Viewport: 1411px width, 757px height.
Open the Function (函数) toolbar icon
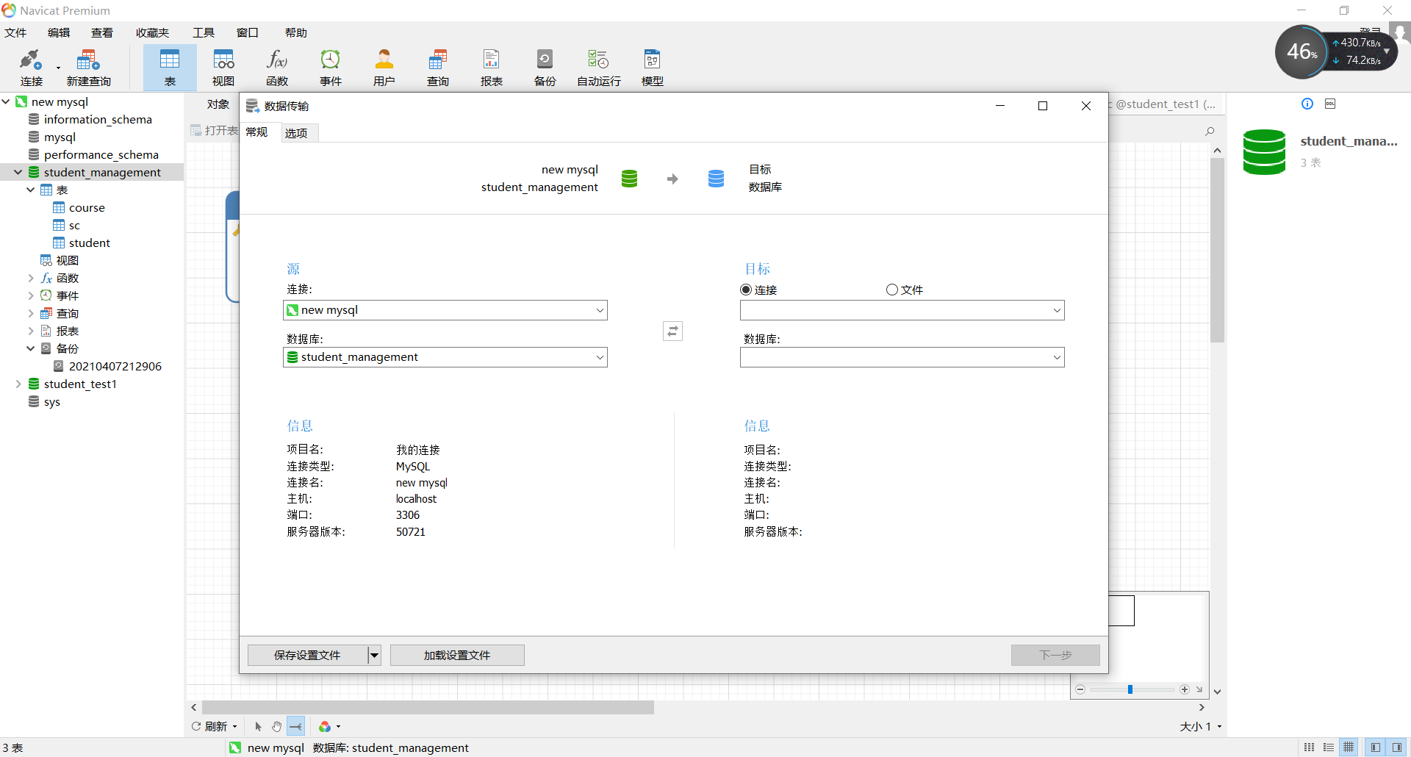277,67
